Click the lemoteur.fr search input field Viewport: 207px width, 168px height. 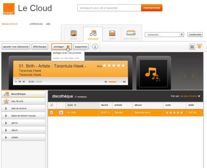109,8
